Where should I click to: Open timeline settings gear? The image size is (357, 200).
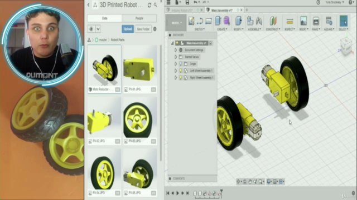pyautogui.click(x=353, y=193)
